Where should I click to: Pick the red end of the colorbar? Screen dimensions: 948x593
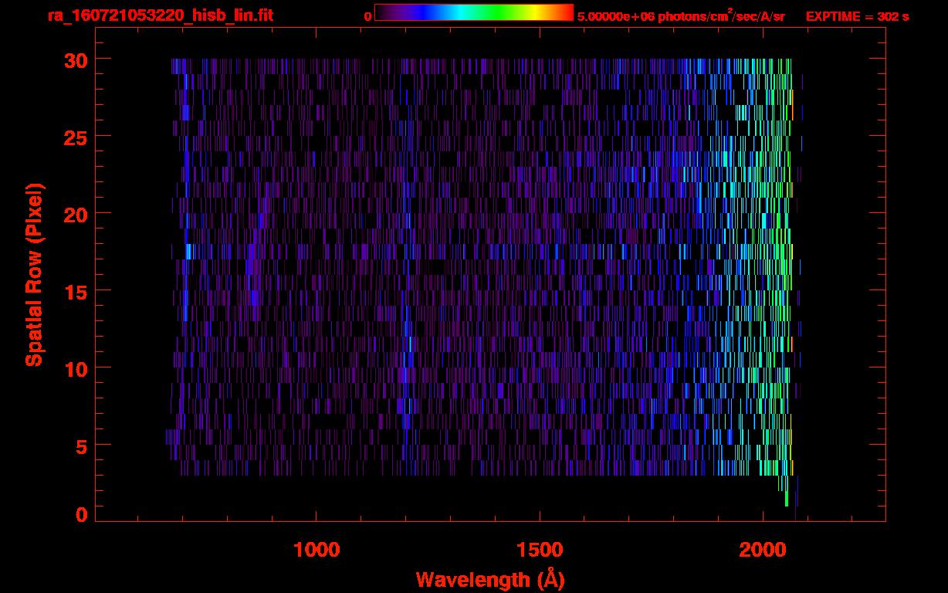pyautogui.click(x=567, y=12)
